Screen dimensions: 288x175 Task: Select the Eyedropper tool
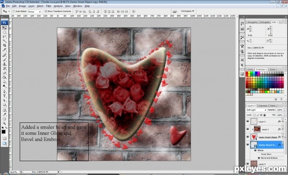4,115
